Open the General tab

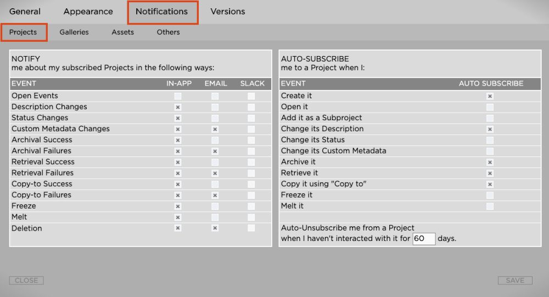click(x=25, y=12)
